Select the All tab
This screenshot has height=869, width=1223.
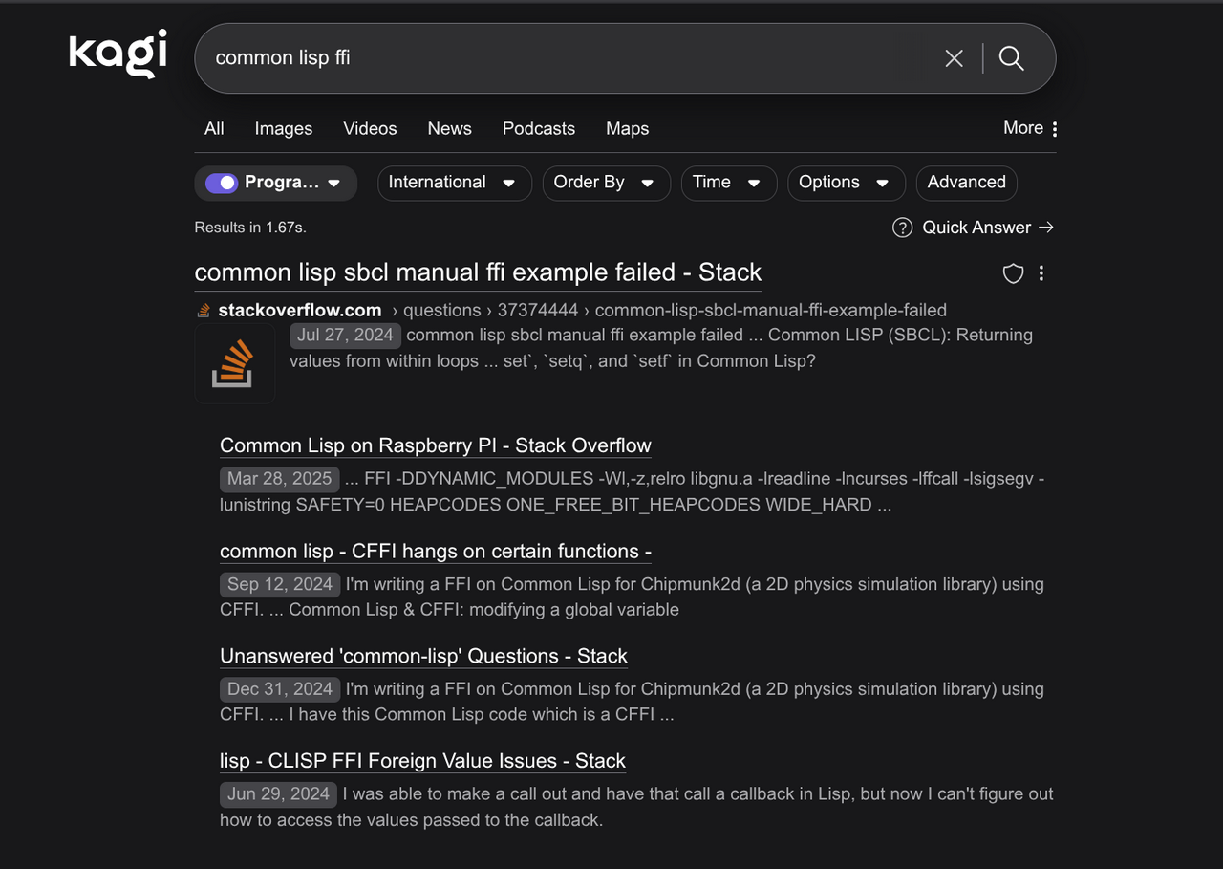214,129
